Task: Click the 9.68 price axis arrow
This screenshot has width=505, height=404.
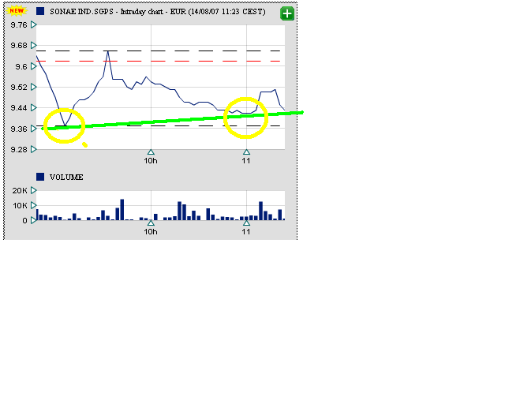Action: (33, 46)
